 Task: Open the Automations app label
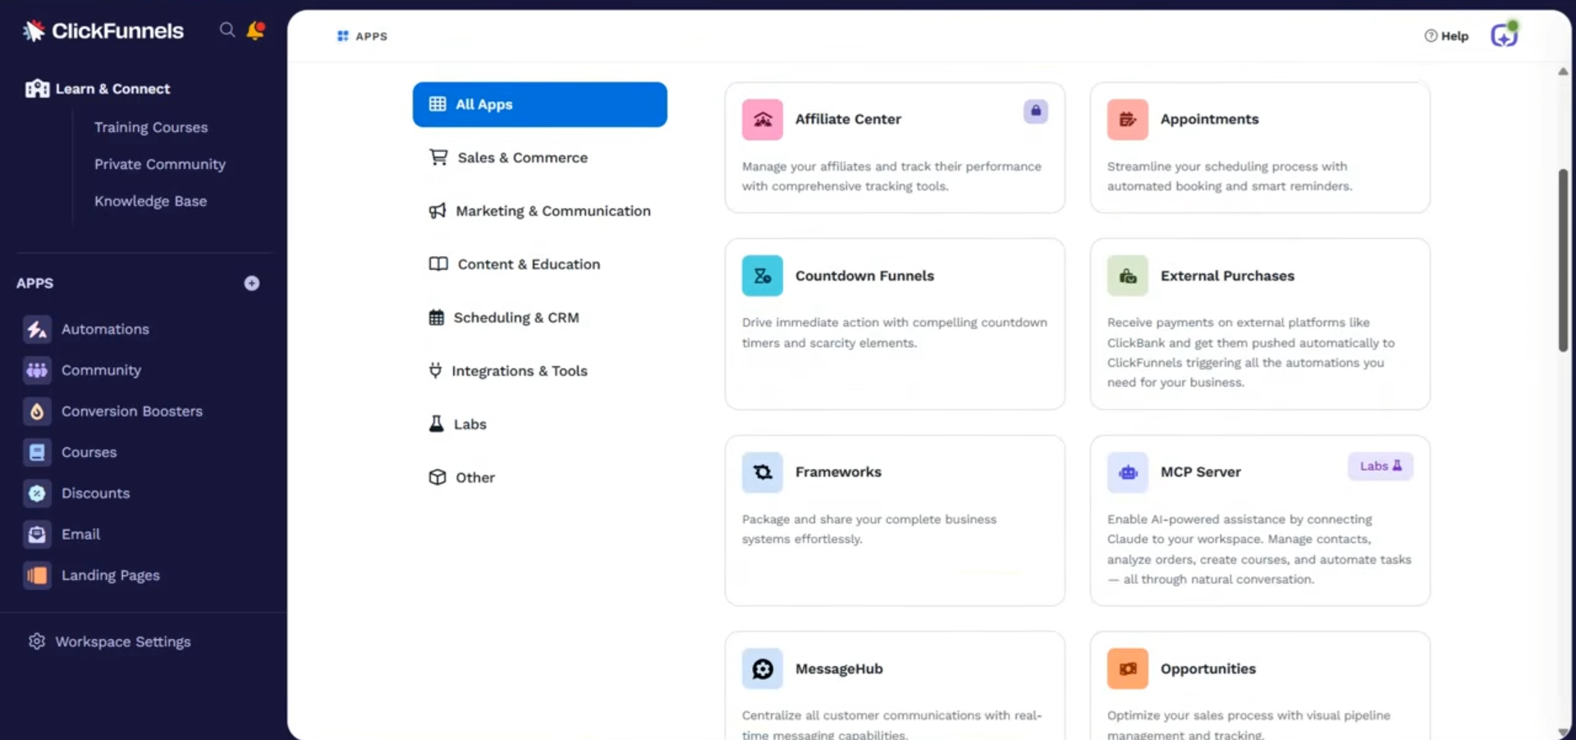click(x=105, y=329)
